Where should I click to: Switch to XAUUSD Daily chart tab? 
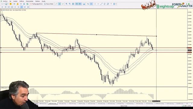point(101,104)
